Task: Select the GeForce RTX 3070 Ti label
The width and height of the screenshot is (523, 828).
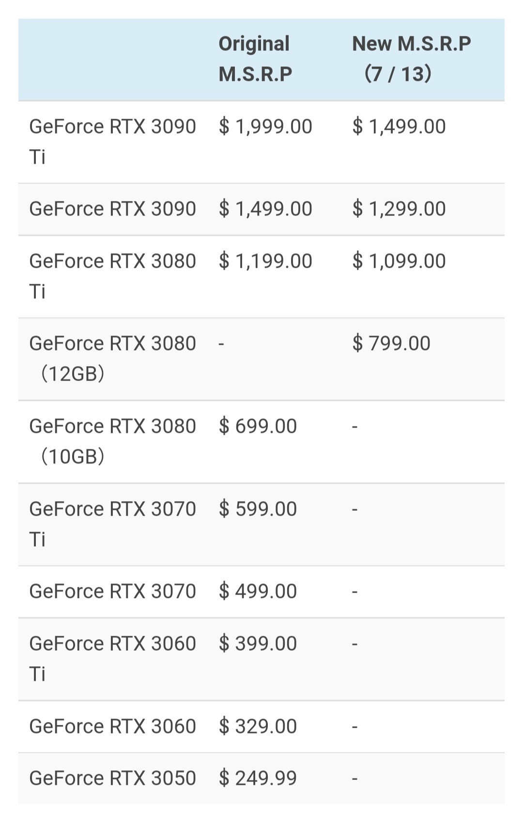Action: 112,524
